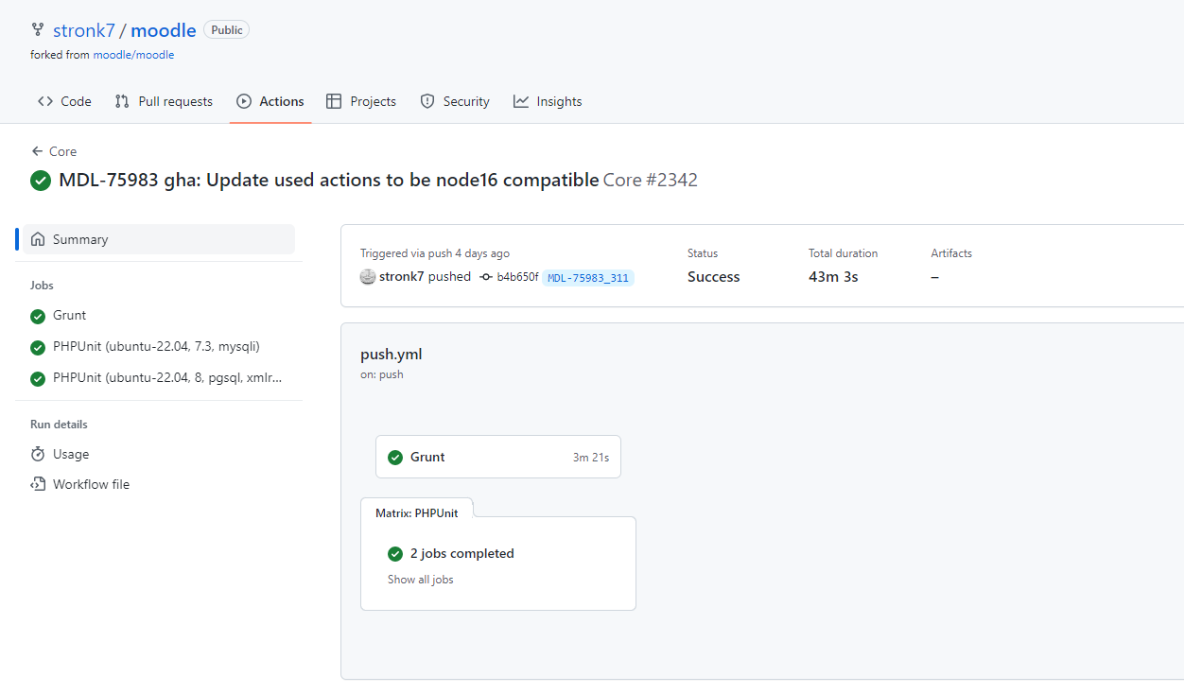Open commit b4b650f
The width and height of the screenshot is (1184, 694).
pyautogui.click(x=517, y=277)
